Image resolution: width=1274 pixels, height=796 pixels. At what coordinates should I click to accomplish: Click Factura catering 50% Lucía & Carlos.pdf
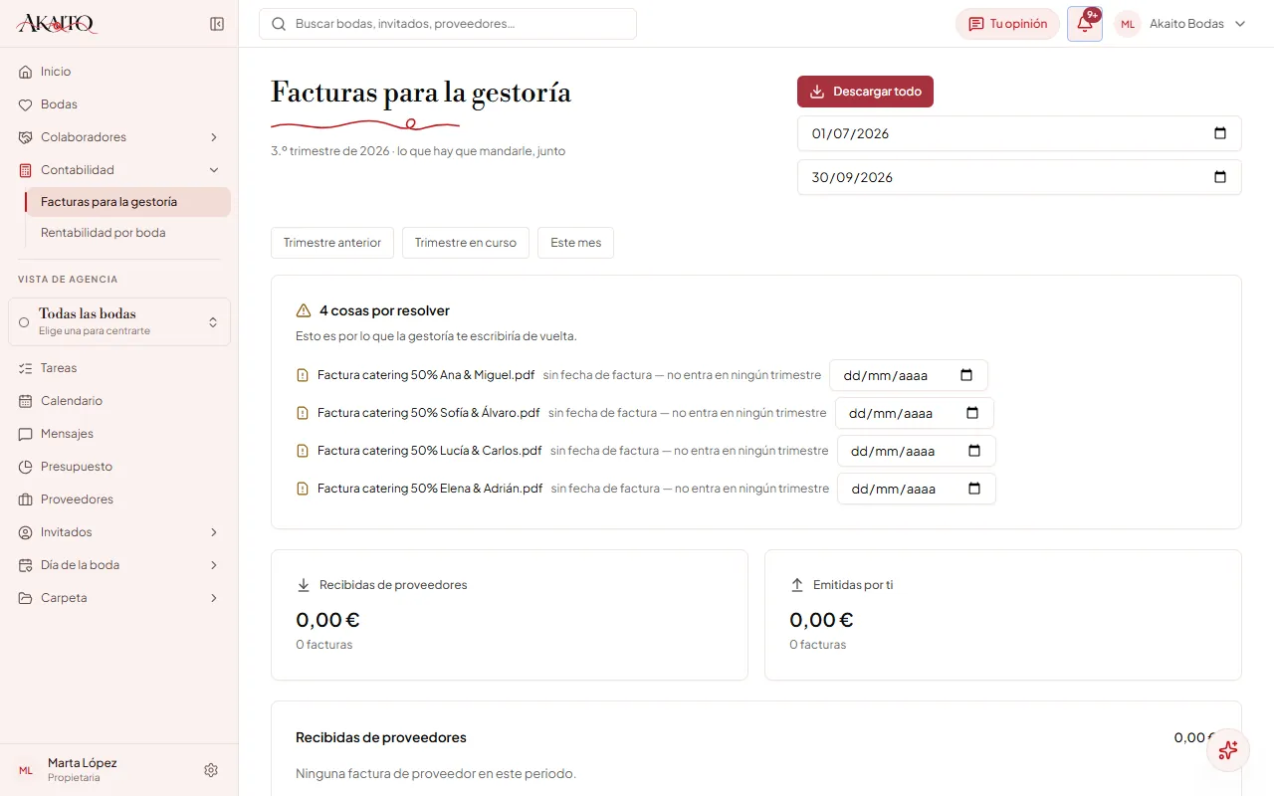coord(429,451)
